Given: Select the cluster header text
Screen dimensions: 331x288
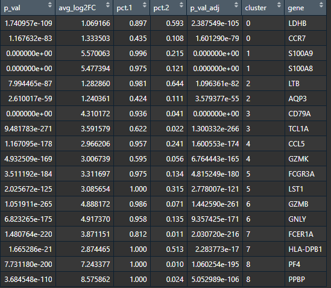Looking at the screenshot, I should (256, 8).
